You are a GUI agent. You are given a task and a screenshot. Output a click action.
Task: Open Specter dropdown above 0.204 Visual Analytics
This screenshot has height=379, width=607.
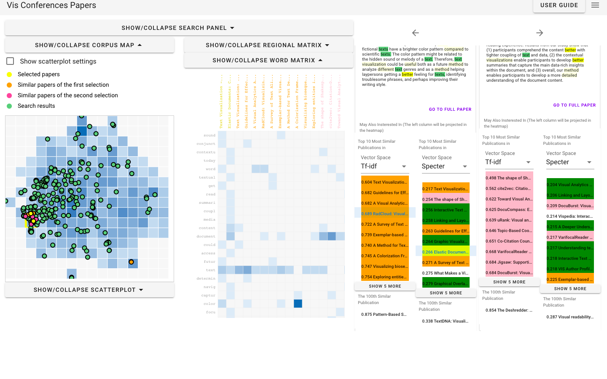coord(570,162)
